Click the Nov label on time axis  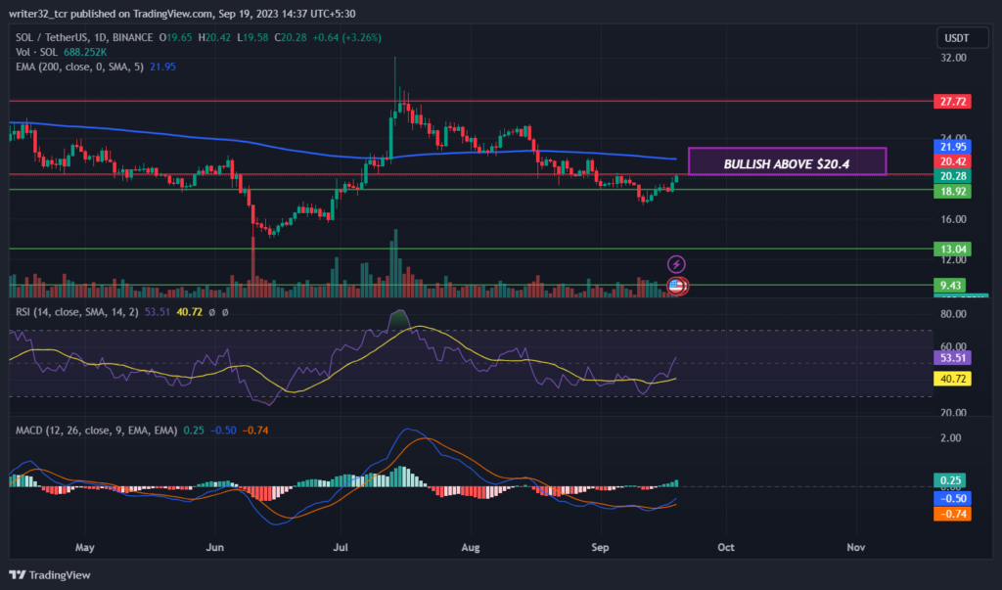(855, 548)
